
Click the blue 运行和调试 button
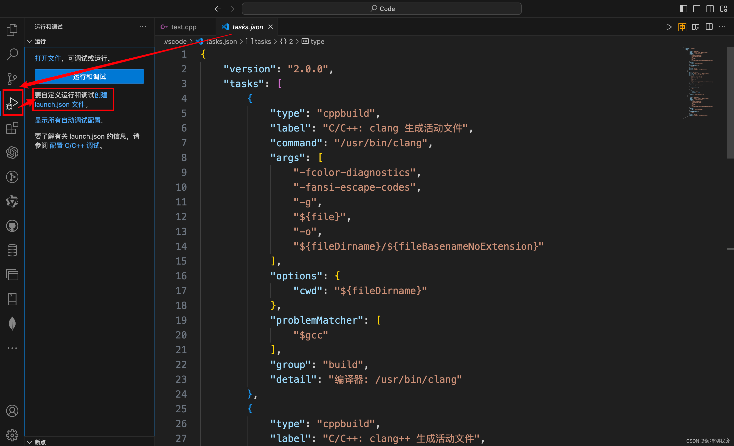click(x=89, y=76)
